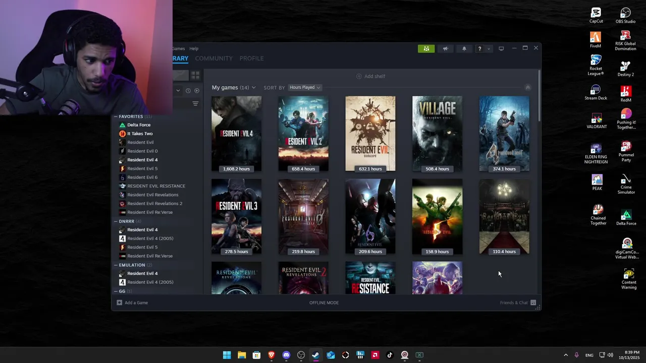This screenshot has height=363, width=646.
Task: Switch to COMMUNITY tab
Action: pyautogui.click(x=214, y=58)
